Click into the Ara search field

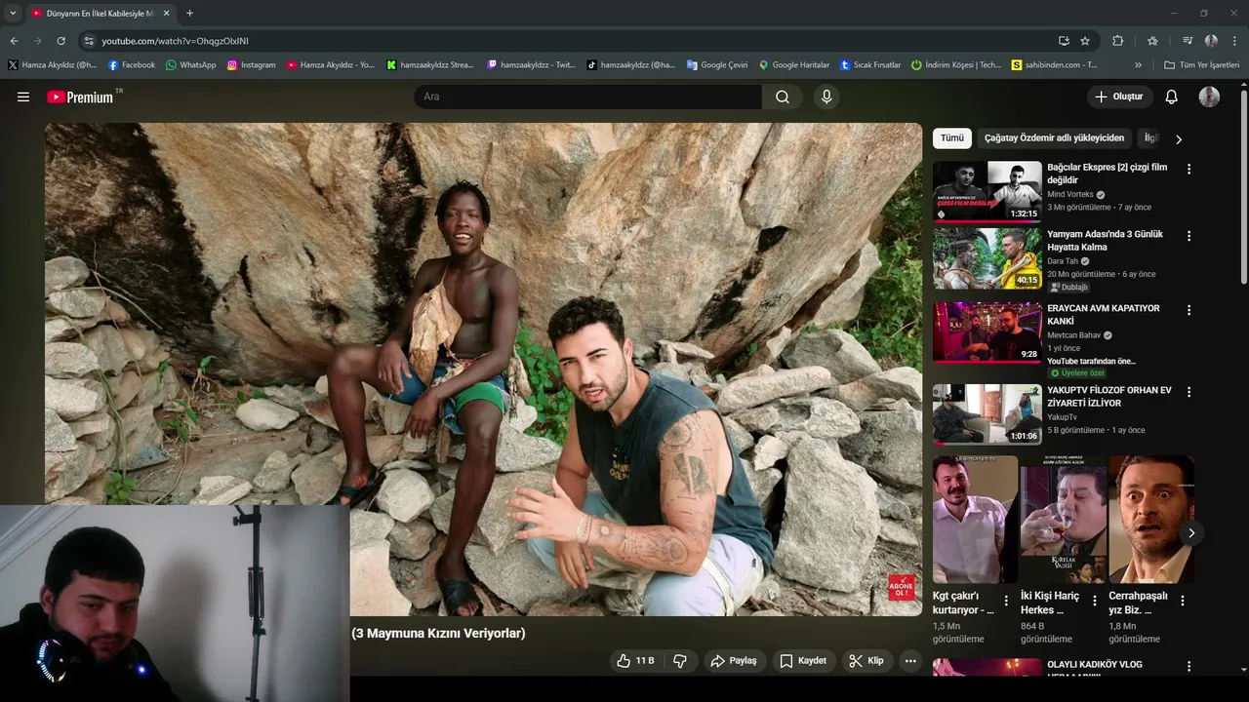(x=588, y=97)
